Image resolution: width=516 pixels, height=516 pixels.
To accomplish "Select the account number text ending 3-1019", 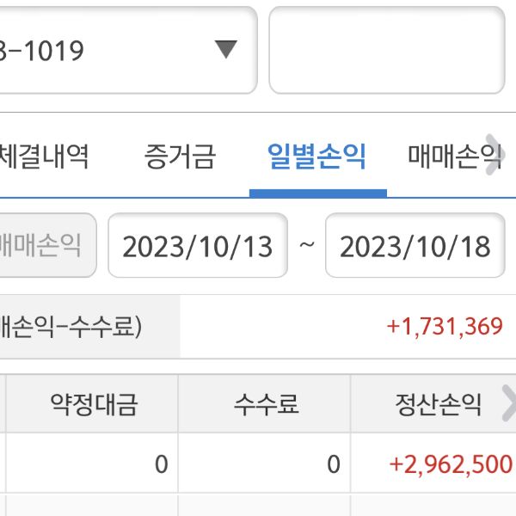I will point(43,51).
